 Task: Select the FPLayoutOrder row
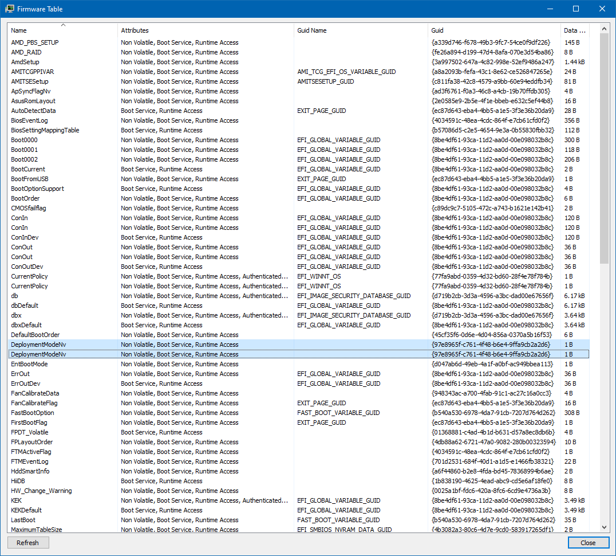[299, 442]
